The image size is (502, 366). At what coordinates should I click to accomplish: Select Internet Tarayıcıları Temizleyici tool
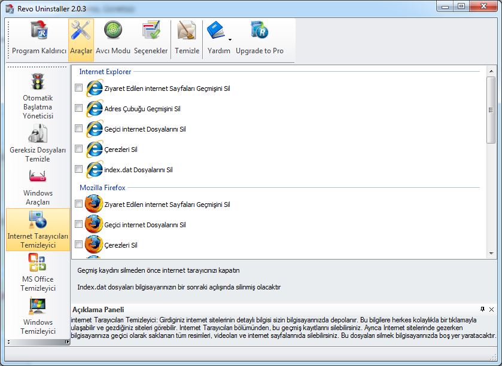38,230
